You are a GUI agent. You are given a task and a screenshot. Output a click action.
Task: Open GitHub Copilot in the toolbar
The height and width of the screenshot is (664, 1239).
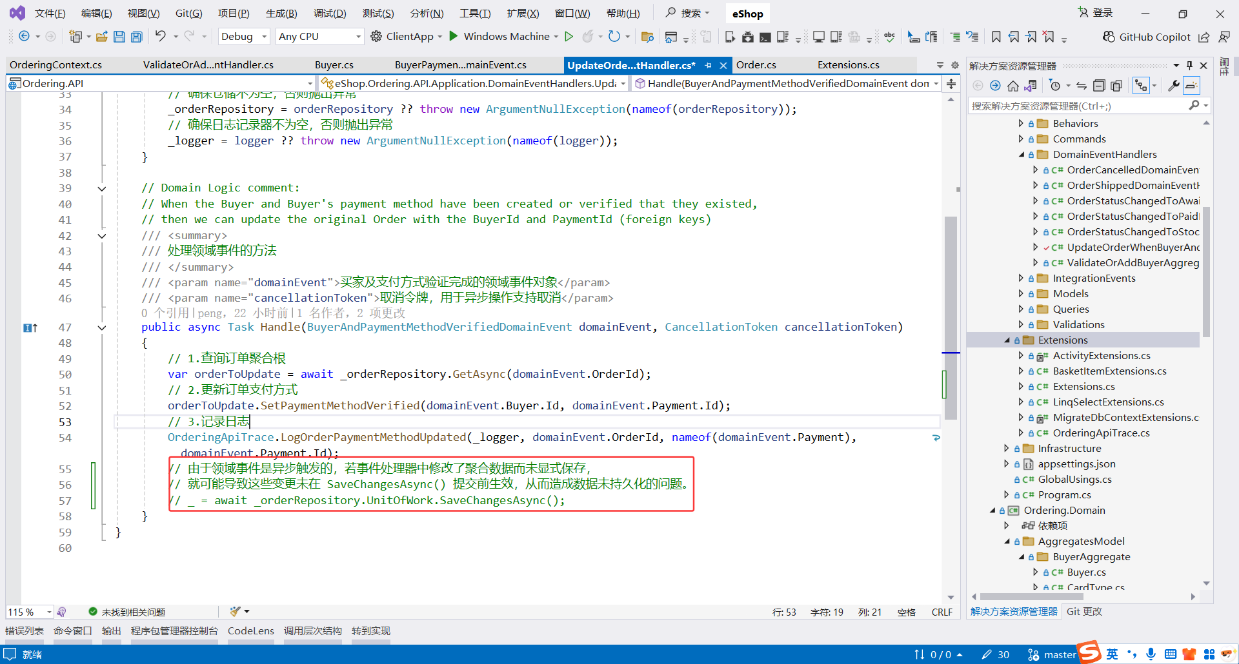(1147, 37)
